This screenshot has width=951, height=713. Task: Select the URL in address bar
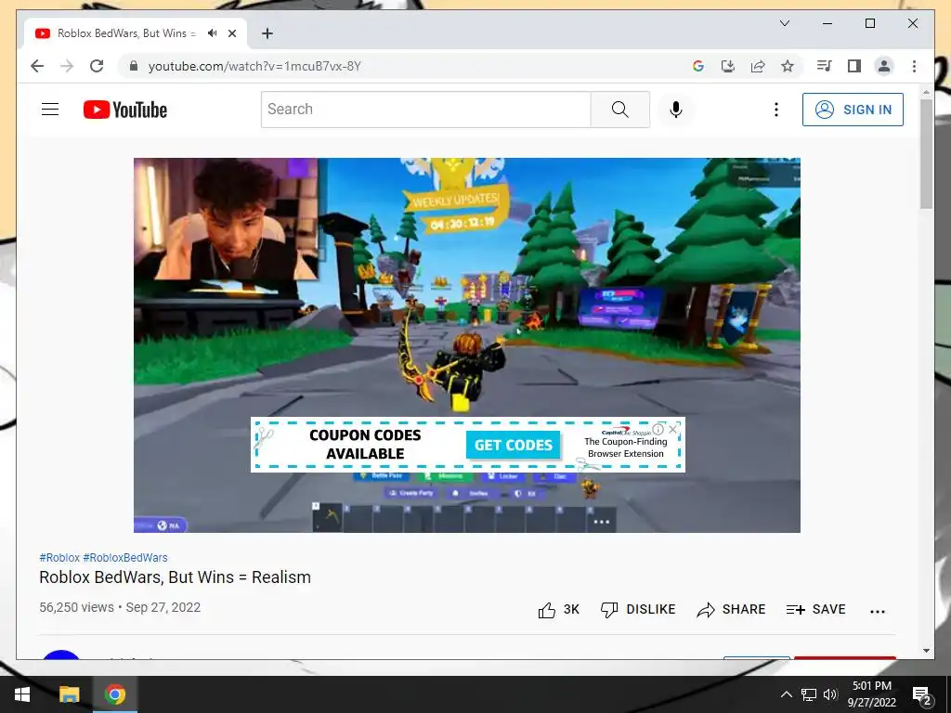pos(254,66)
